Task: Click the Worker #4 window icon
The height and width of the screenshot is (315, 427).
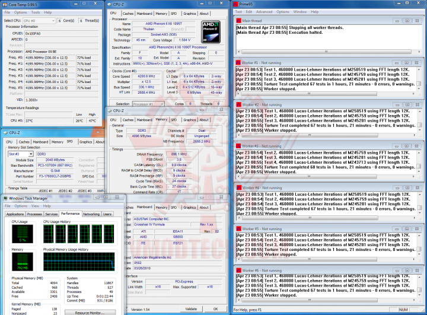Action: [x=239, y=187]
